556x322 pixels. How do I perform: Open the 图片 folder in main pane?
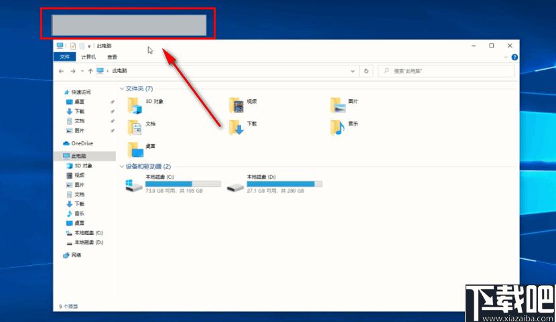[x=338, y=105]
